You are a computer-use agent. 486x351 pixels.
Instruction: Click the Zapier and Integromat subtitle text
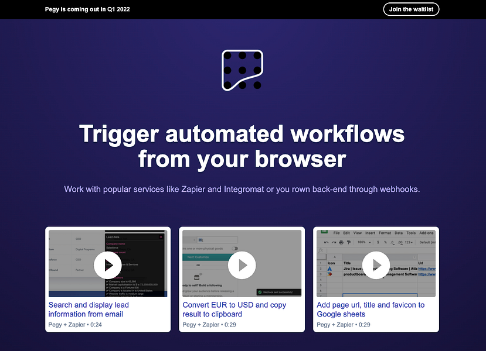tap(242, 190)
